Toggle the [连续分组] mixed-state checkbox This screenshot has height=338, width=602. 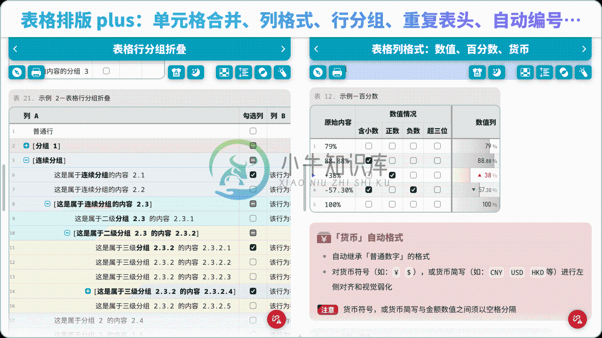[x=253, y=160]
